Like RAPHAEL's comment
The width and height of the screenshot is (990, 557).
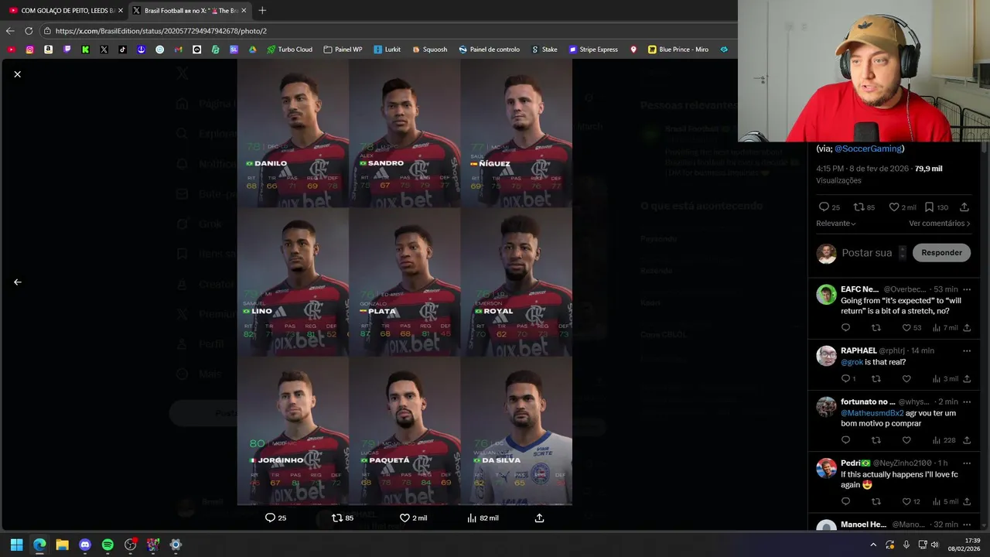point(906,379)
